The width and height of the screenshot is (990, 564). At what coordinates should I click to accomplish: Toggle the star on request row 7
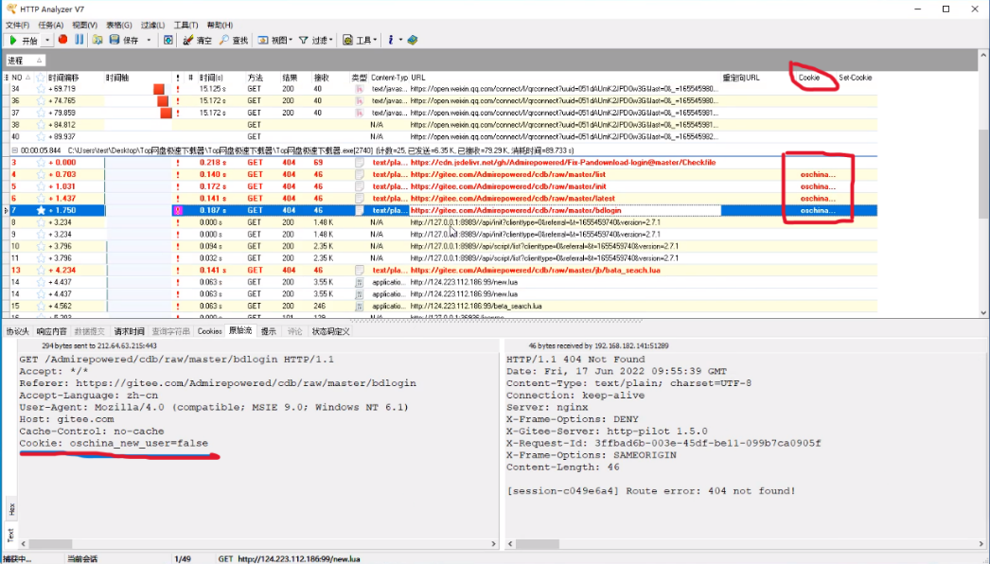pos(41,210)
